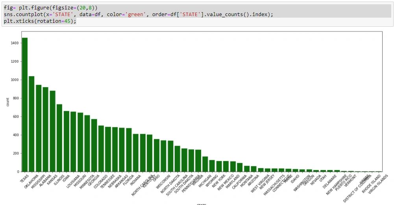Click the NEW MEXICO x-axis label
Image resolution: width=394 pixels, height=205 pixels.
pyautogui.click(x=226, y=183)
